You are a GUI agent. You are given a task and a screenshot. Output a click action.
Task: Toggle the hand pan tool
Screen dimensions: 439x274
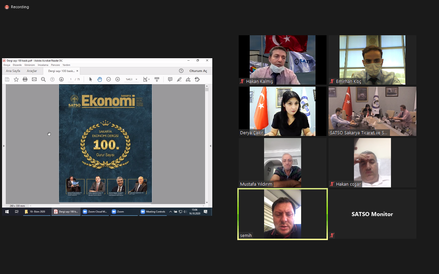pyautogui.click(x=99, y=79)
